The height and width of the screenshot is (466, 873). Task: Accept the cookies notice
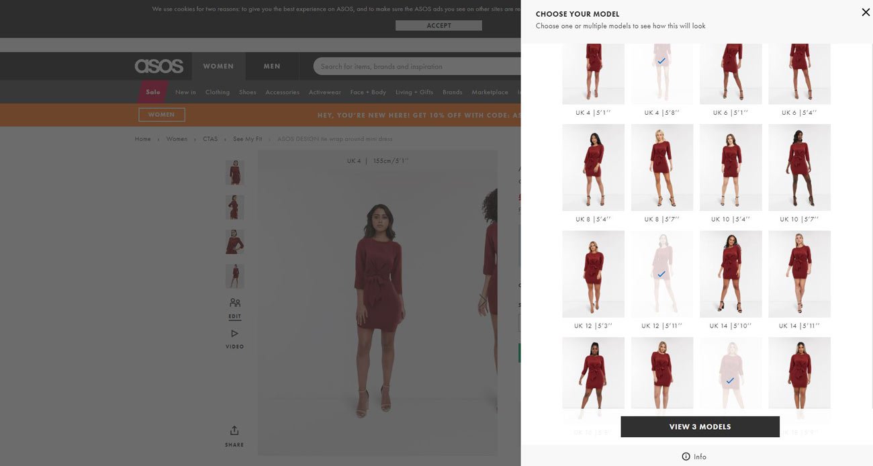tap(439, 25)
